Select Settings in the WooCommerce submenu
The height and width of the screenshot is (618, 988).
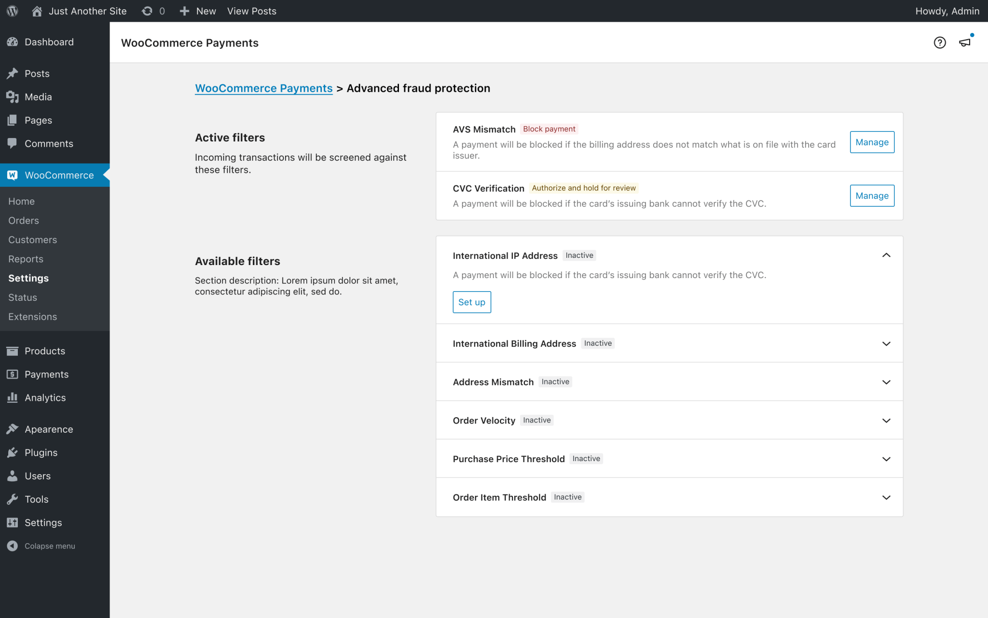(28, 278)
